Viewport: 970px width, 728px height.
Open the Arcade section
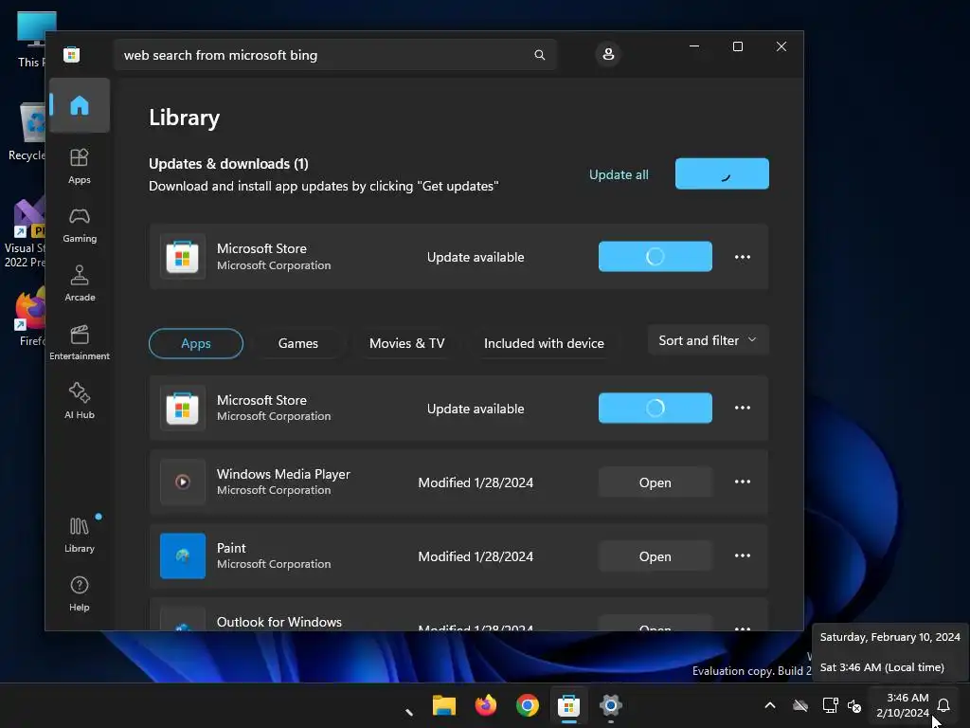point(80,283)
